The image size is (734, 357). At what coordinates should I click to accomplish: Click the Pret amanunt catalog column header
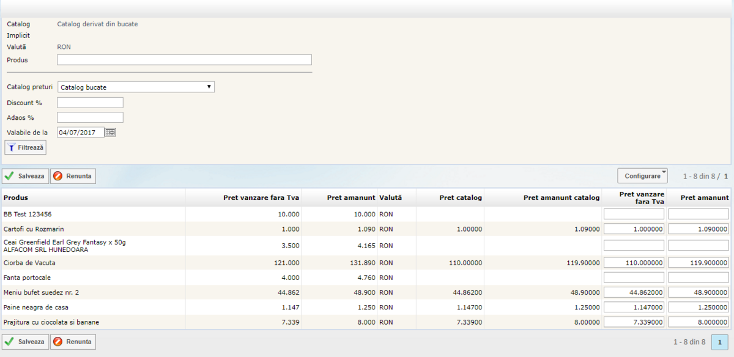(561, 197)
